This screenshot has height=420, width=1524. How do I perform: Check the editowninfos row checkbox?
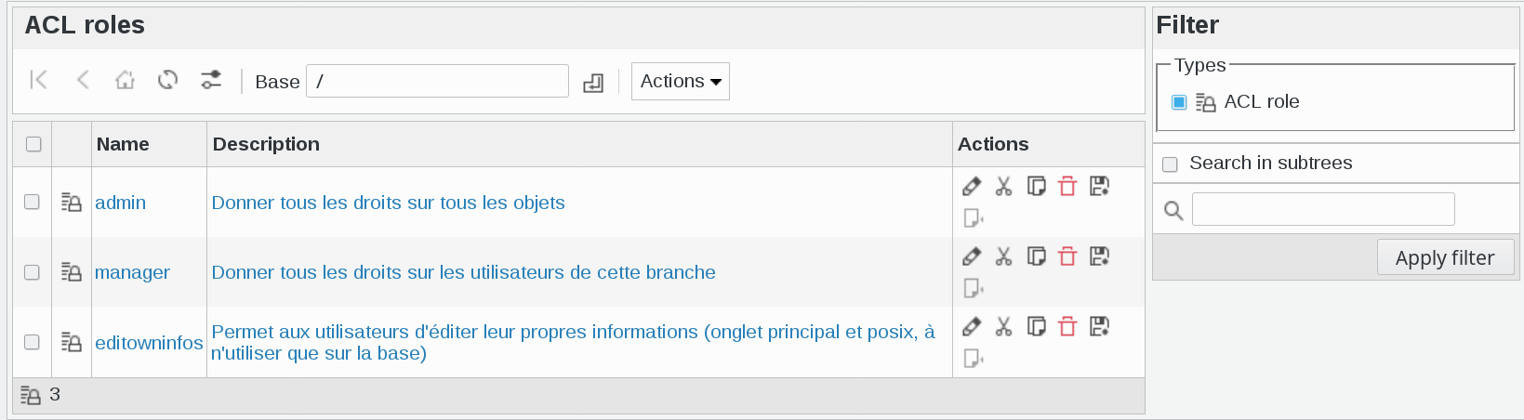(x=32, y=342)
